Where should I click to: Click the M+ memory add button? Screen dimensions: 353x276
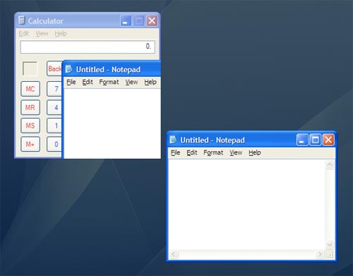(x=30, y=144)
